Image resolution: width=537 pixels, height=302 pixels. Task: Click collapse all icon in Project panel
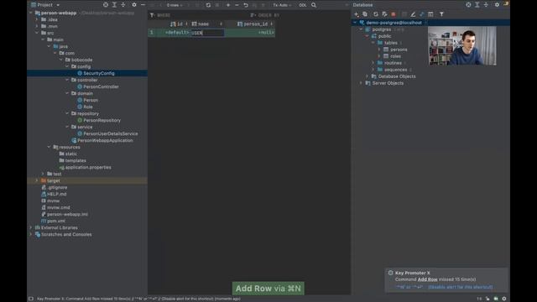pyautogui.click(x=123, y=5)
